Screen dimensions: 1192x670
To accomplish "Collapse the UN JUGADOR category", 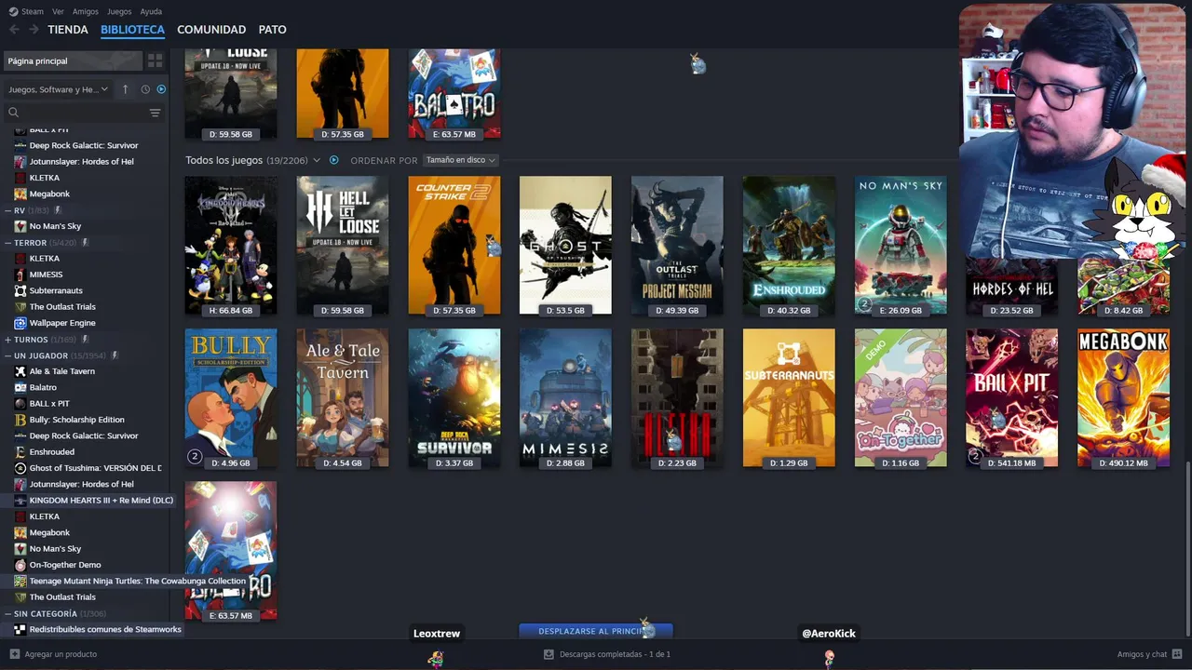I will [7, 355].
